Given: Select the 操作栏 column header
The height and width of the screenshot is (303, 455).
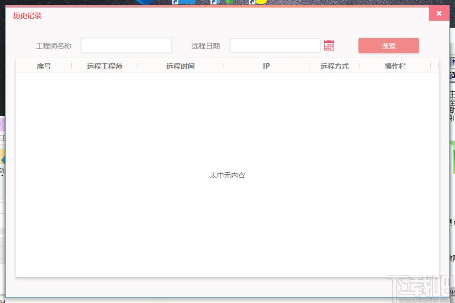Looking at the screenshot, I should coord(395,66).
